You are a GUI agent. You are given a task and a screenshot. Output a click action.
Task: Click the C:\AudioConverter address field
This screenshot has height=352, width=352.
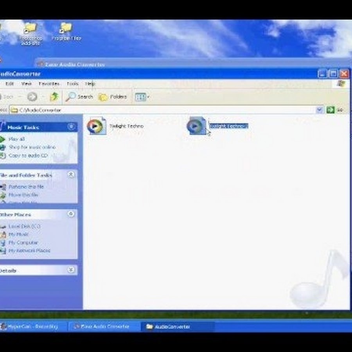pyautogui.click(x=156, y=110)
